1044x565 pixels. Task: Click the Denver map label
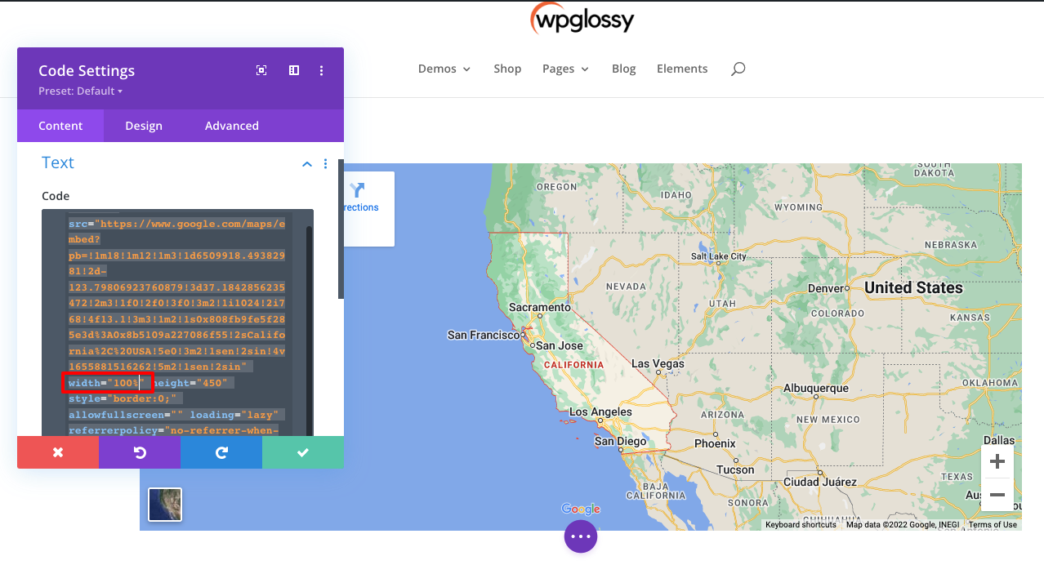(825, 288)
